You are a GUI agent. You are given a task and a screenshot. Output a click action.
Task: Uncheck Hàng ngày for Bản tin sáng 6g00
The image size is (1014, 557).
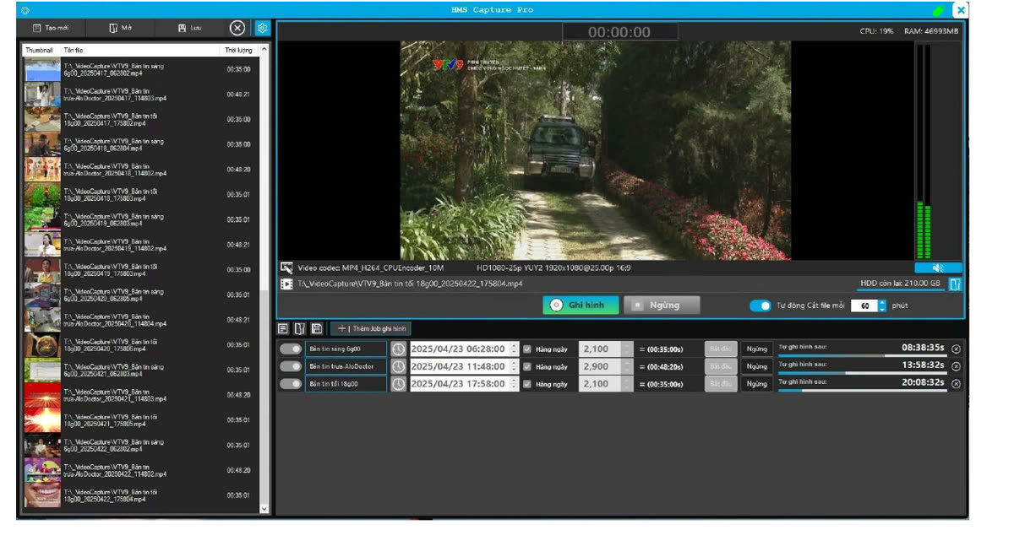click(527, 349)
